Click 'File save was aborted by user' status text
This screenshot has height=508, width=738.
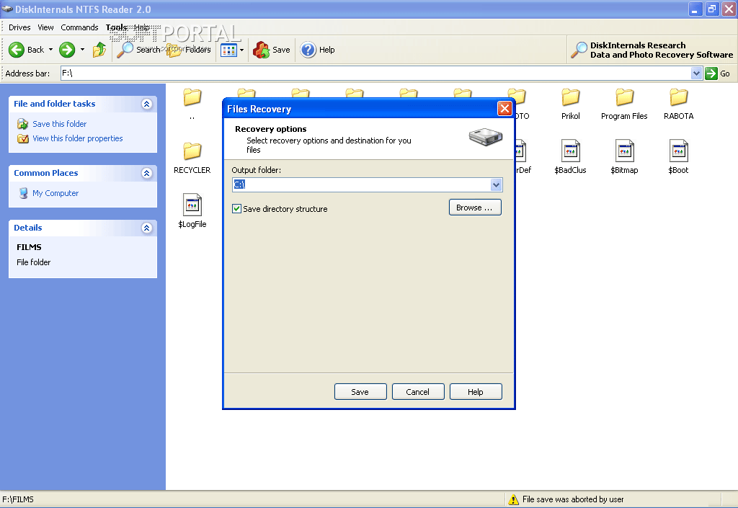(573, 499)
